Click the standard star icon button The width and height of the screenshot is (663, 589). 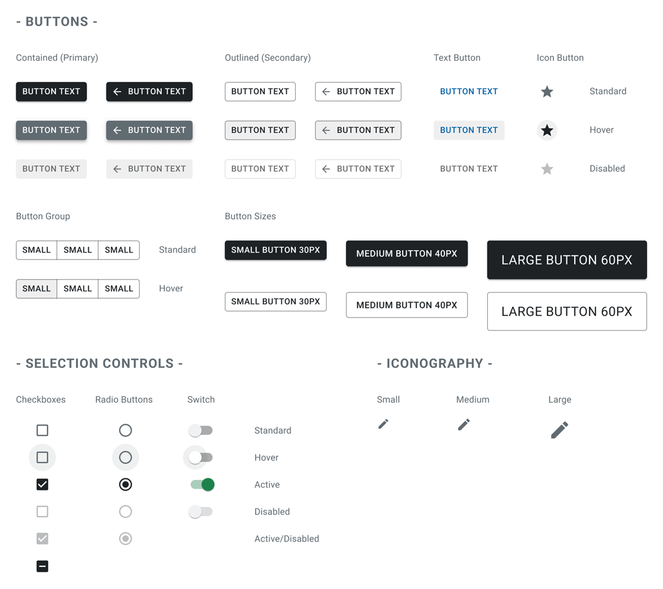546,92
